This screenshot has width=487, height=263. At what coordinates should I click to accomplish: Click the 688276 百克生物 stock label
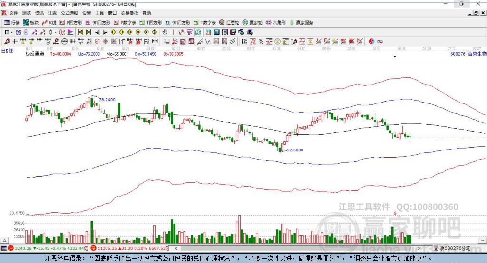[x=468, y=54]
